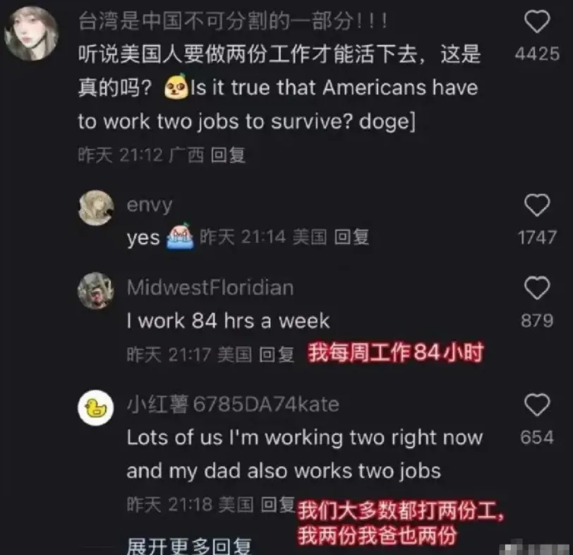Open the top commenter's profile avatar
Image resolution: width=573 pixels, height=555 pixels.
[32, 33]
